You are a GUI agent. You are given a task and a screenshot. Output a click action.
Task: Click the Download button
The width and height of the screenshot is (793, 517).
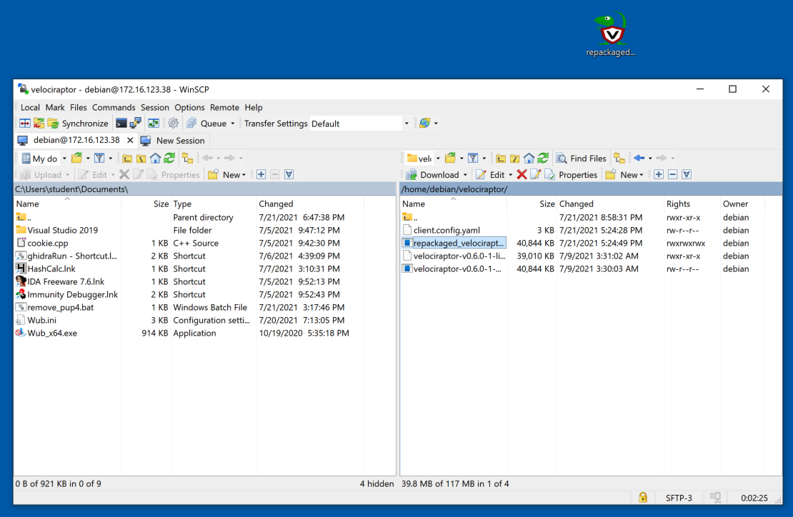pyautogui.click(x=433, y=175)
